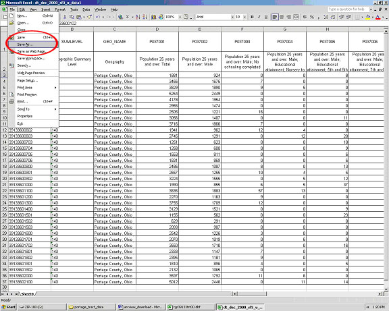Expand the Borders style arrow
389x311 pixels.
pos(362,17)
